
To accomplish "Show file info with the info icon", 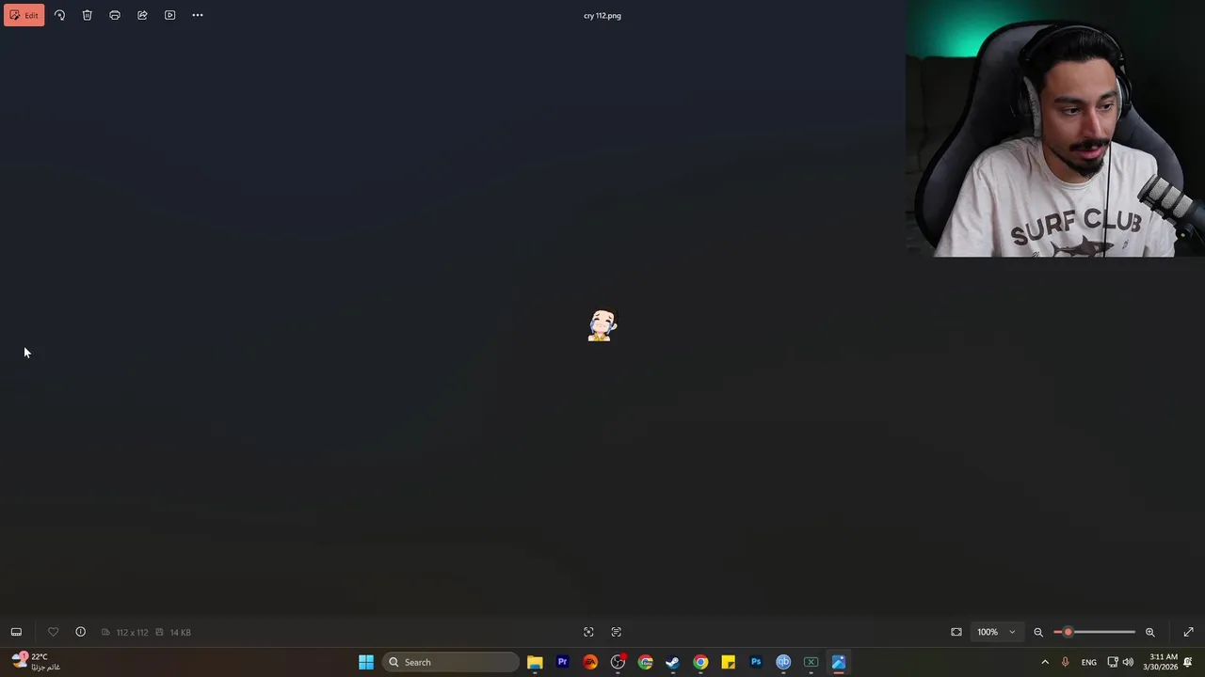I will click(x=80, y=632).
